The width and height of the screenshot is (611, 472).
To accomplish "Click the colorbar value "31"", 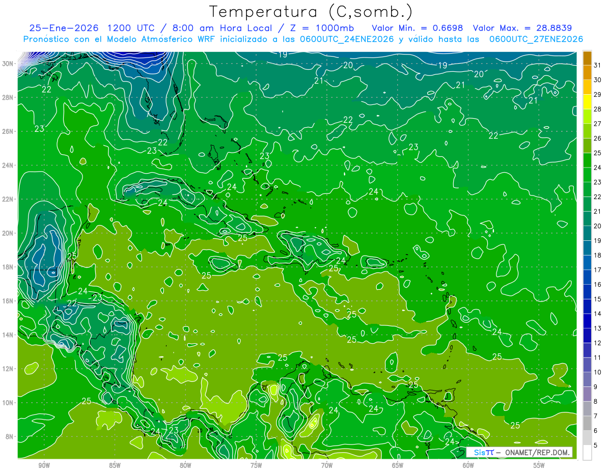I will (x=598, y=65).
